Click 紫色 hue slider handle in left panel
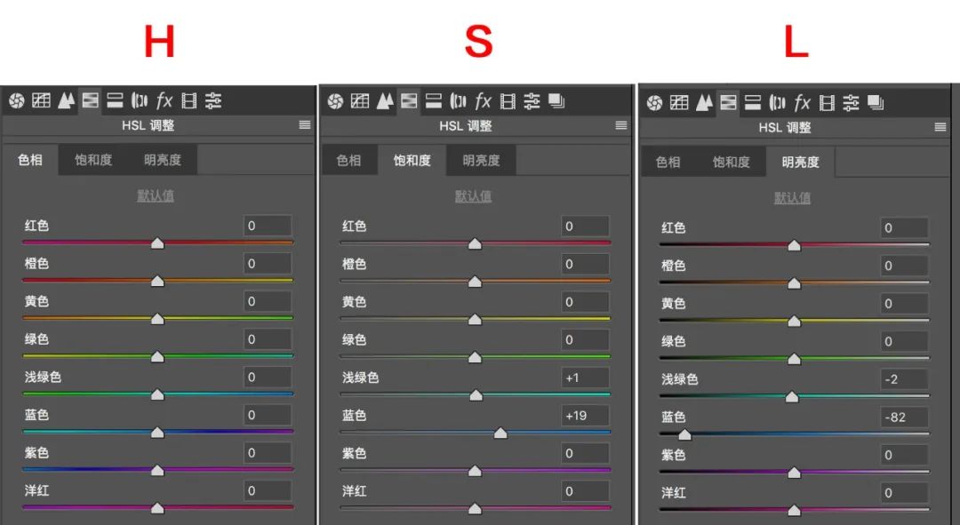The height and width of the screenshot is (525, 960). [157, 470]
